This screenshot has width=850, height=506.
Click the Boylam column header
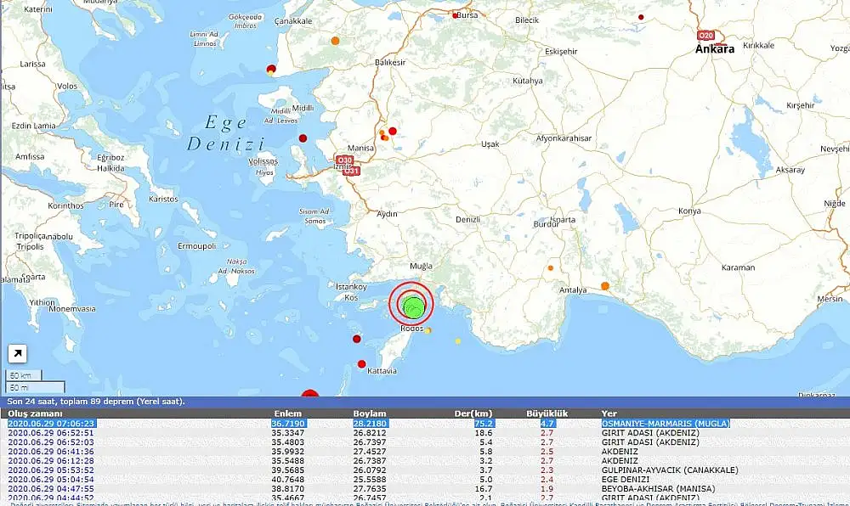(370, 413)
